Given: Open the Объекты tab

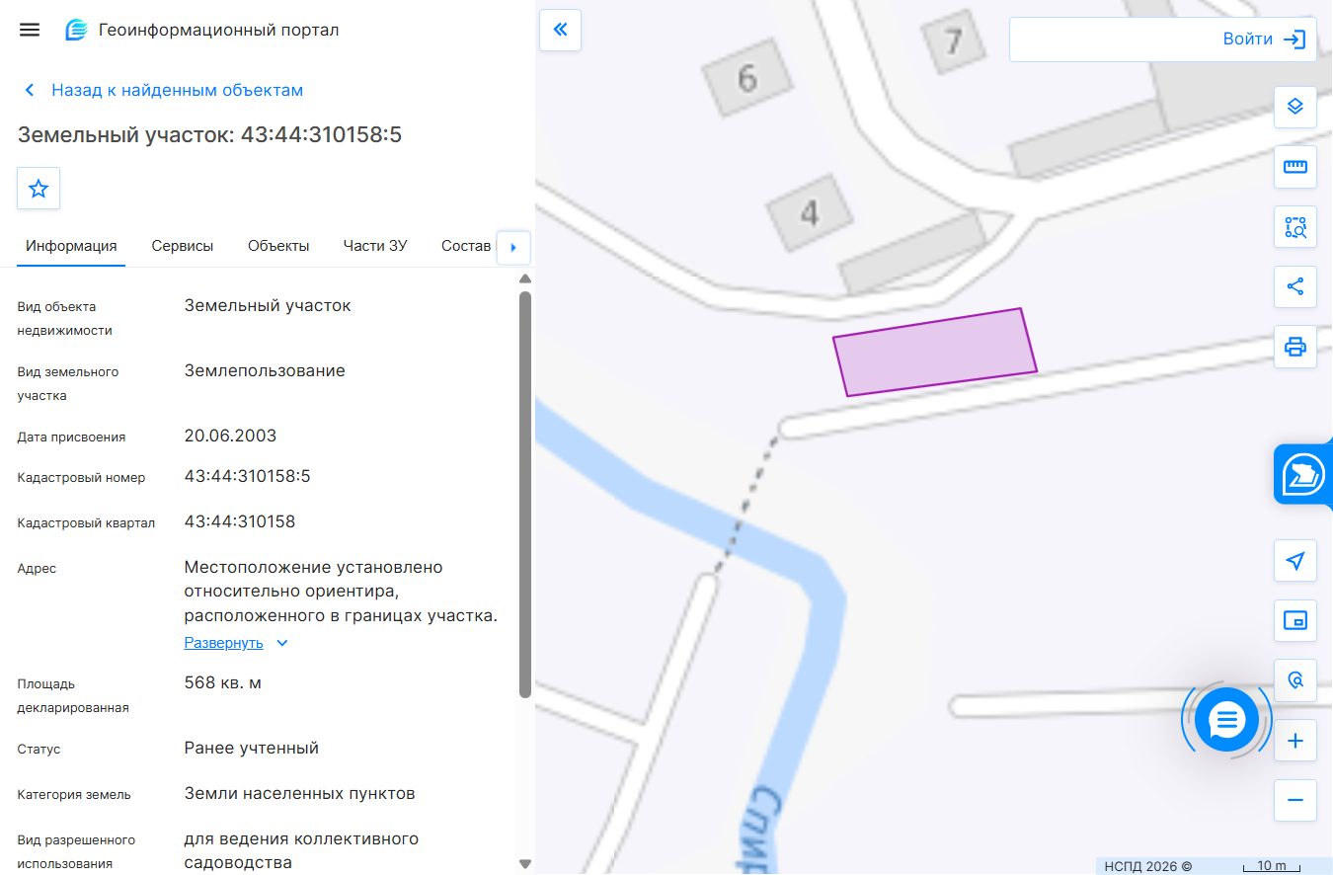Looking at the screenshot, I should [278, 246].
